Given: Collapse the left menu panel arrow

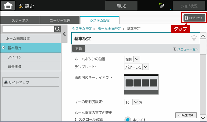Looking at the screenshot, I should [64, 34].
